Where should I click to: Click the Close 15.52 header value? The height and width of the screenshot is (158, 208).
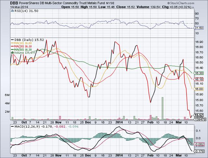tap(125, 7)
